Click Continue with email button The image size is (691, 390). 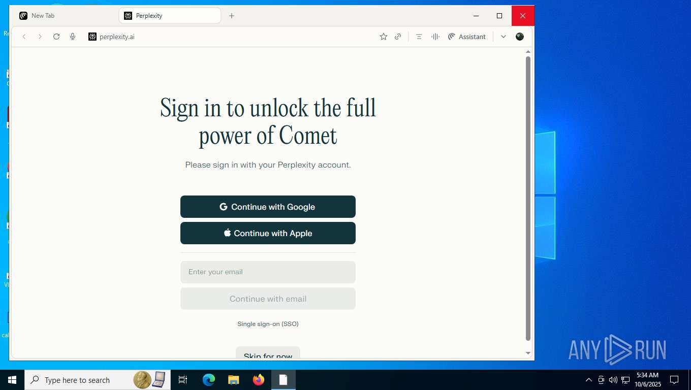click(268, 299)
